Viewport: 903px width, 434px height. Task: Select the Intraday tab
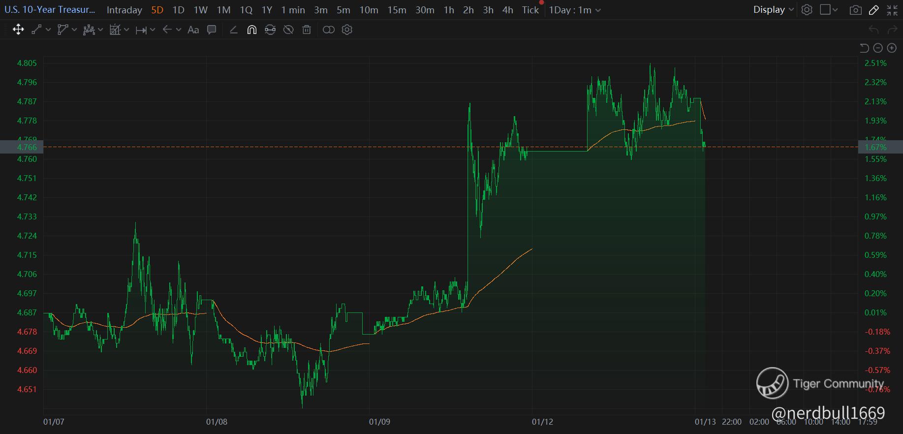coord(125,10)
